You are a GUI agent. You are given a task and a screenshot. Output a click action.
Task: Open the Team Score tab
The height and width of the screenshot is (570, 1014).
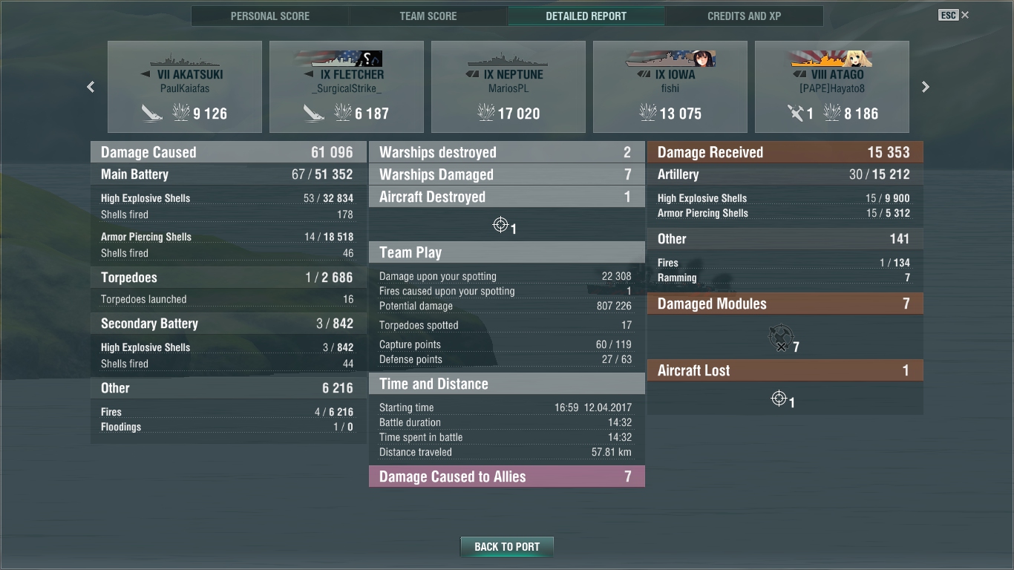point(428,16)
